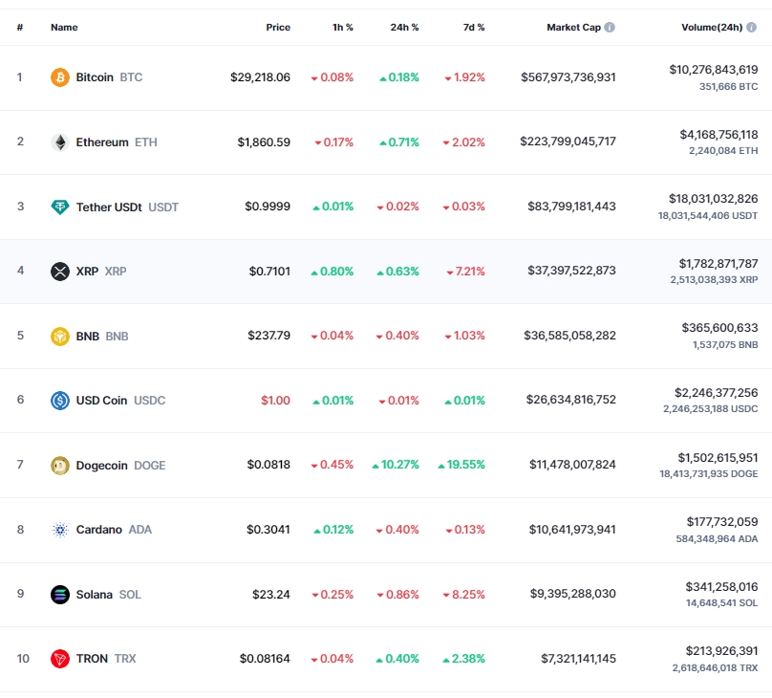Sort table by Name column header
Image resolution: width=772 pixels, height=698 pixels.
[64, 27]
